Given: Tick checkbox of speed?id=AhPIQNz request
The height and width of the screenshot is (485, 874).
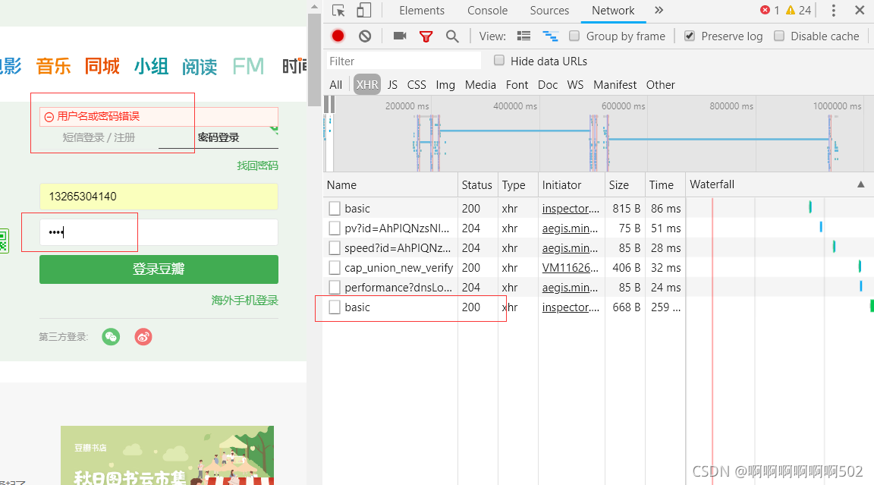Looking at the screenshot, I should click(x=335, y=248).
